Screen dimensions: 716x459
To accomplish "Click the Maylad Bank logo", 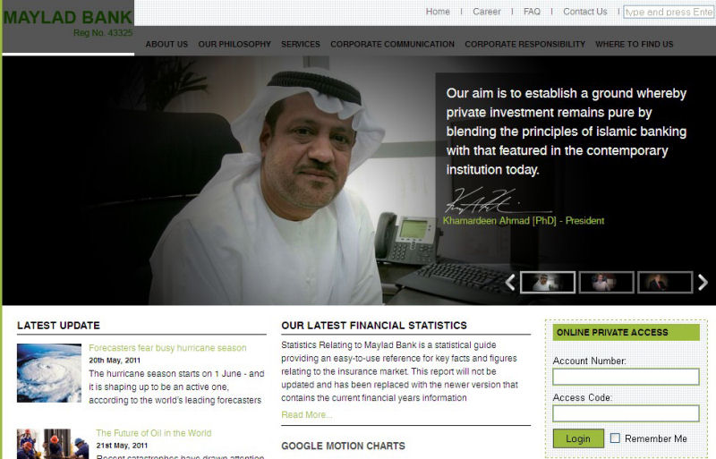I will tap(68, 17).
